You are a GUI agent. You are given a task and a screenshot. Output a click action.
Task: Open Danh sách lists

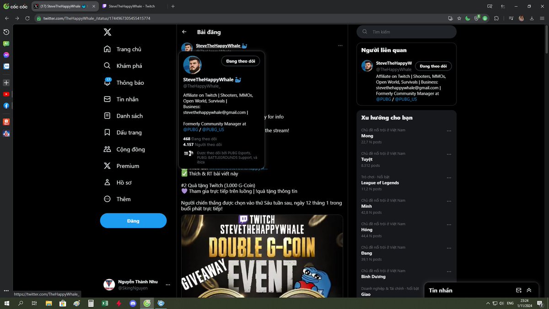coord(123,116)
